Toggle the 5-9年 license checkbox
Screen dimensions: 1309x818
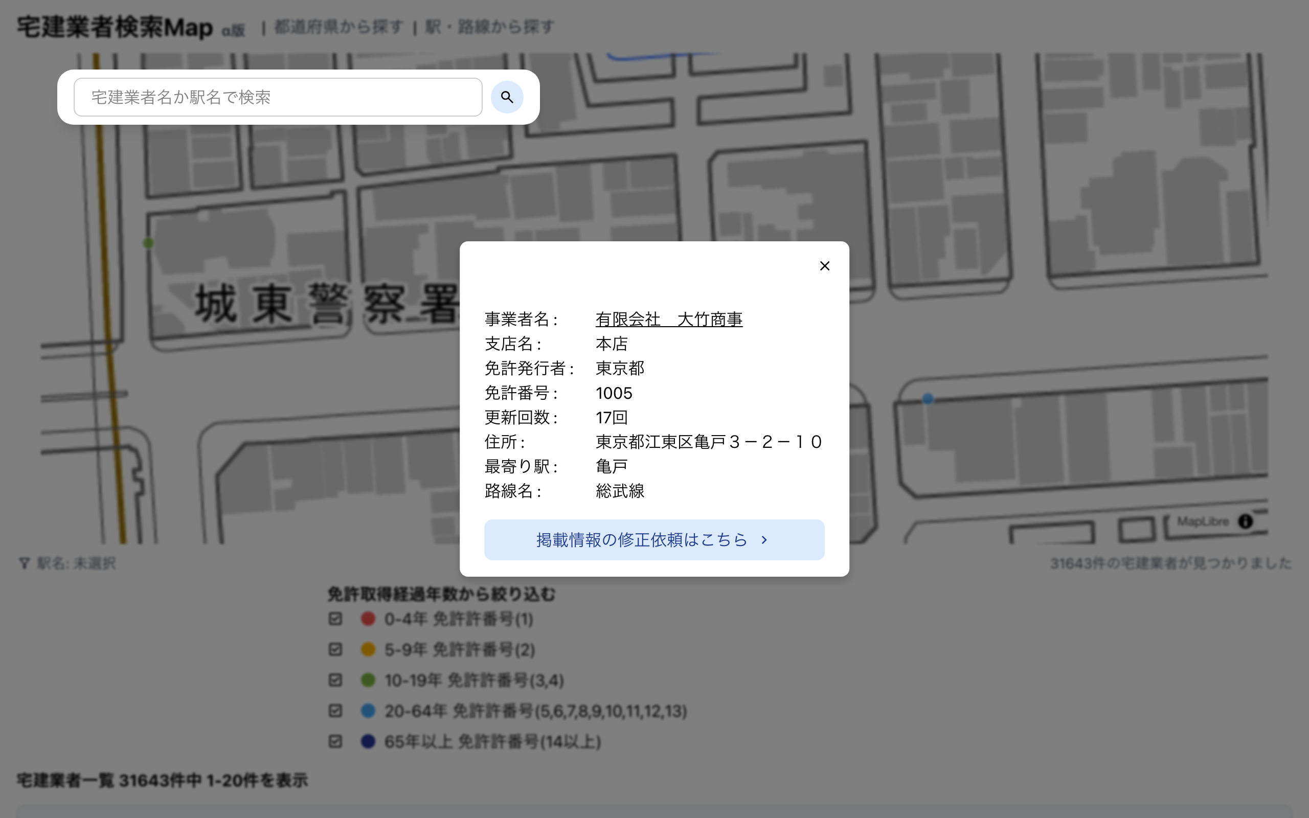pyautogui.click(x=335, y=649)
